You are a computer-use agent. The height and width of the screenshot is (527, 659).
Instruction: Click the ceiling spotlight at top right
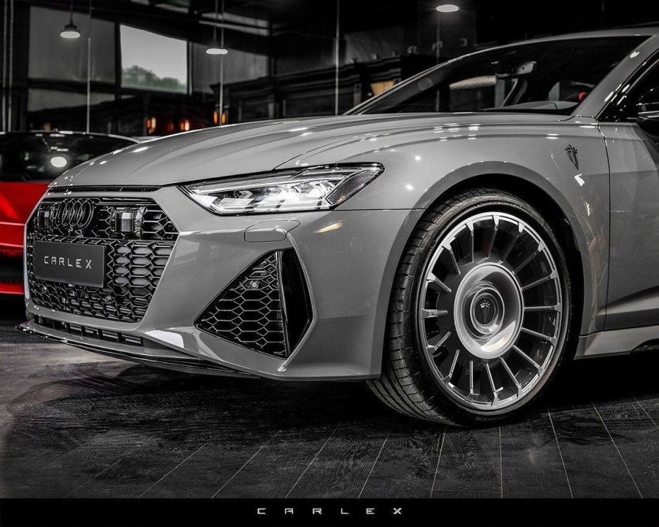[447, 8]
